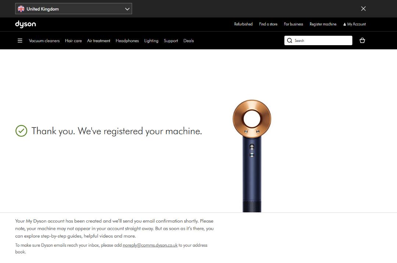The width and height of the screenshot is (397, 263).
Task: Click the UK flag icon
Action: [21, 9]
